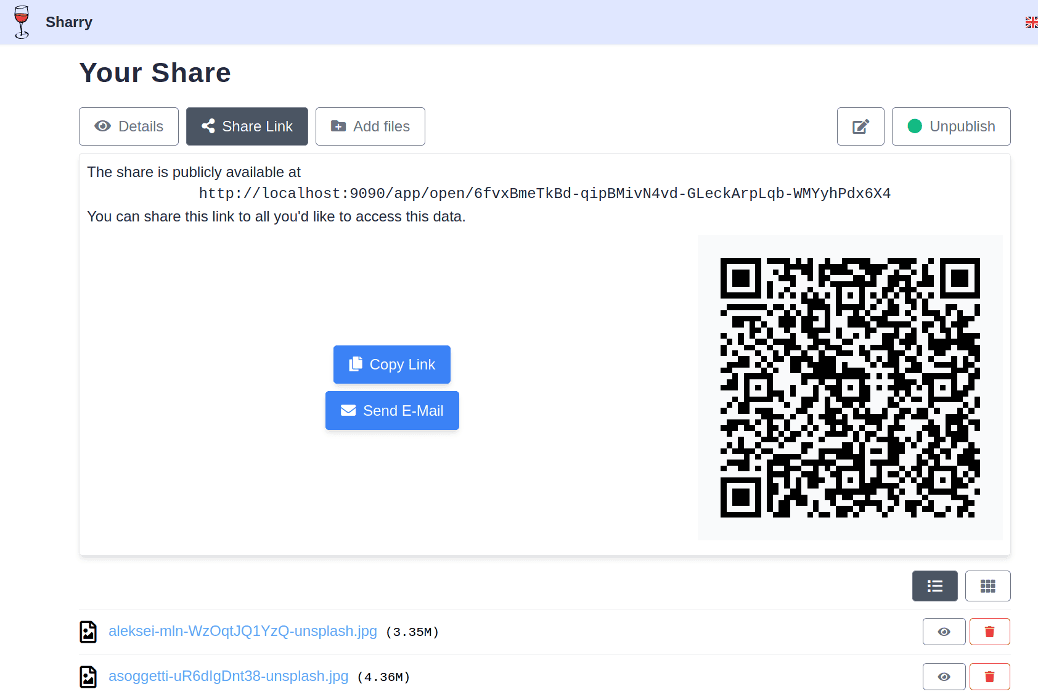
Task: Send the share link by E-Mail
Action: coord(392,411)
